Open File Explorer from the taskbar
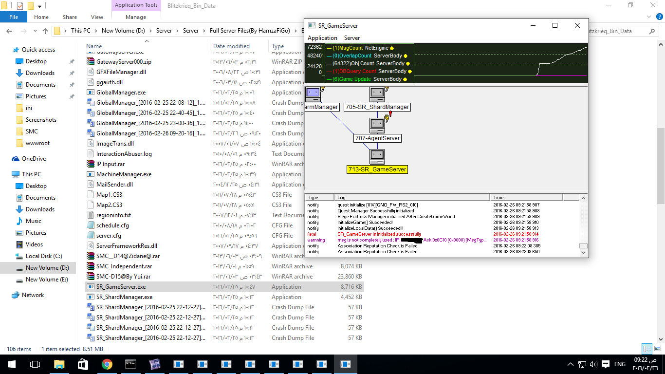The image size is (665, 374). (x=59, y=364)
